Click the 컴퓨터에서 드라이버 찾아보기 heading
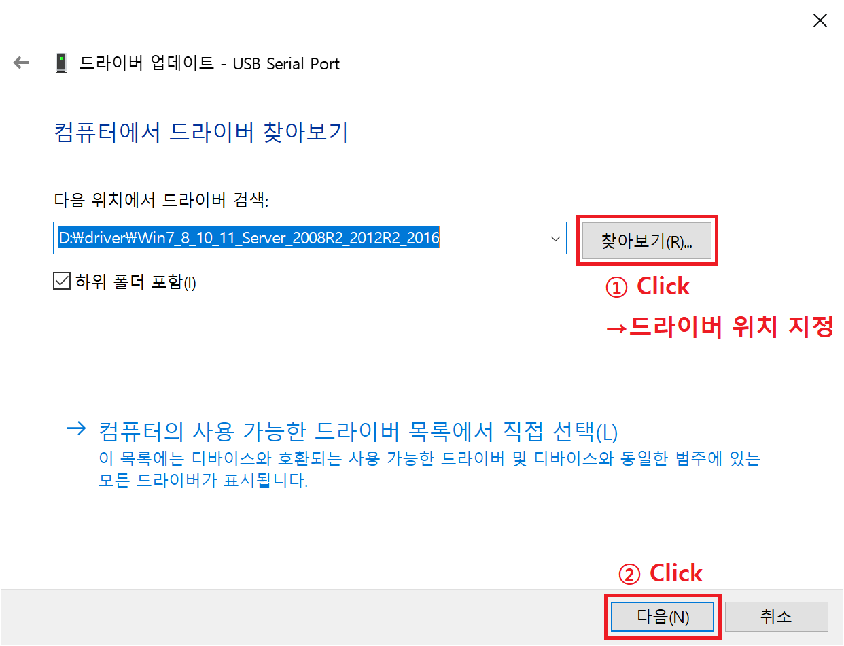Screen dimensions: 844x646 tap(200, 132)
